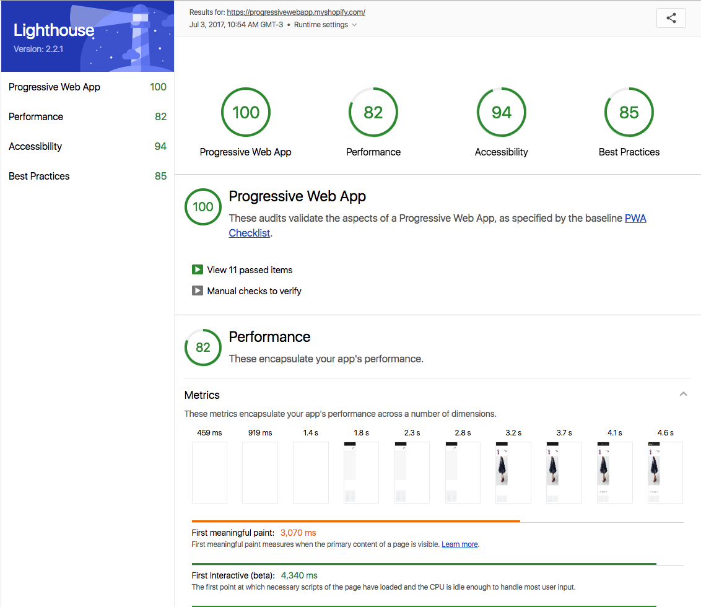Select Performance in the sidebar
Screen dimensions: 701x607
click(x=88, y=116)
